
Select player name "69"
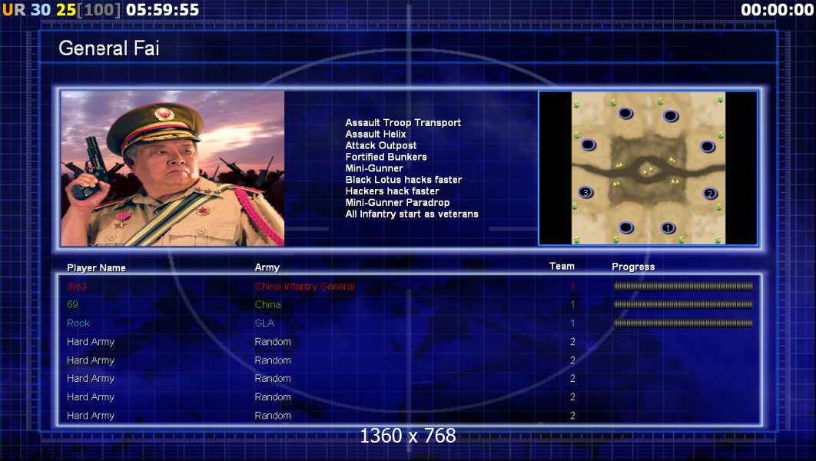pyautogui.click(x=72, y=305)
